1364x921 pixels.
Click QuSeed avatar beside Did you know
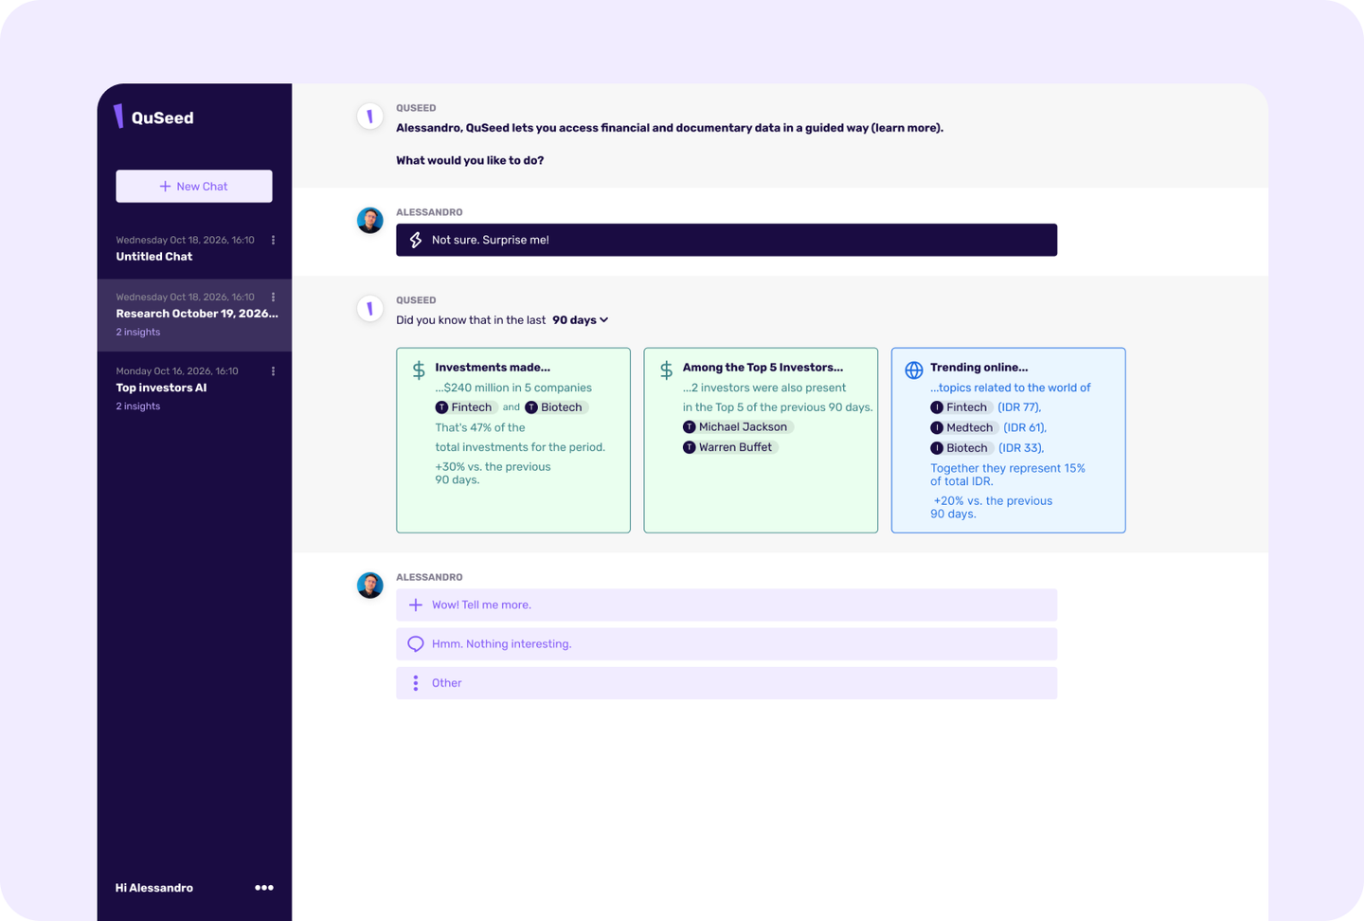[369, 308]
